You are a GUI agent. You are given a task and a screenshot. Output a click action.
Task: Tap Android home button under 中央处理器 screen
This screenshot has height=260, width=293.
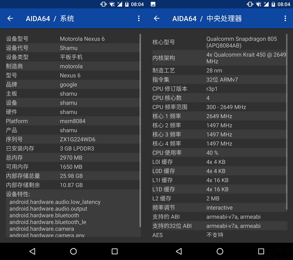(x=220, y=251)
